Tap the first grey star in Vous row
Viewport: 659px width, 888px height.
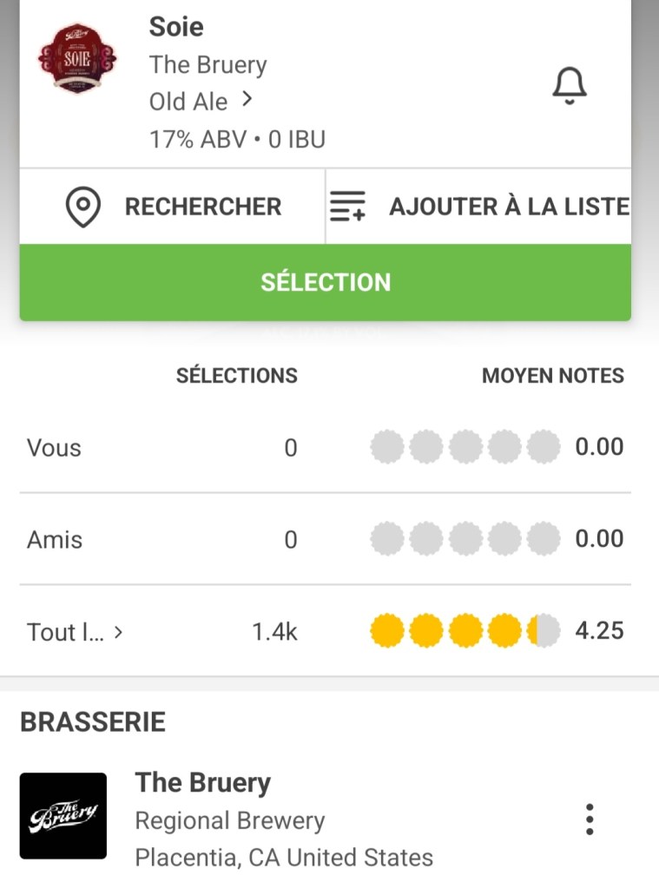(x=386, y=448)
